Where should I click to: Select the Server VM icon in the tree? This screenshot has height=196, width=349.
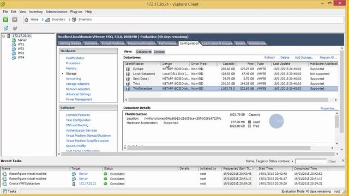click(14, 40)
